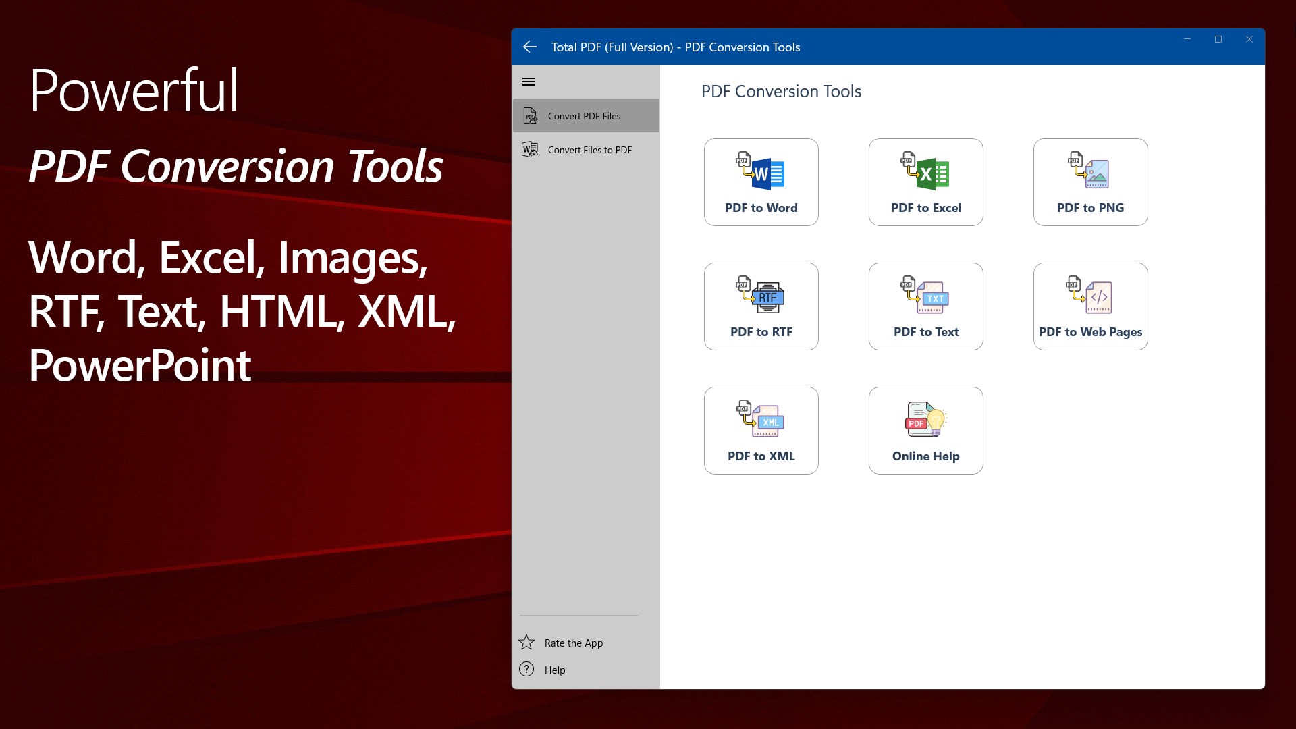The image size is (1296, 729).
Task: Open the PDF to Word converter tile
Action: click(761, 182)
